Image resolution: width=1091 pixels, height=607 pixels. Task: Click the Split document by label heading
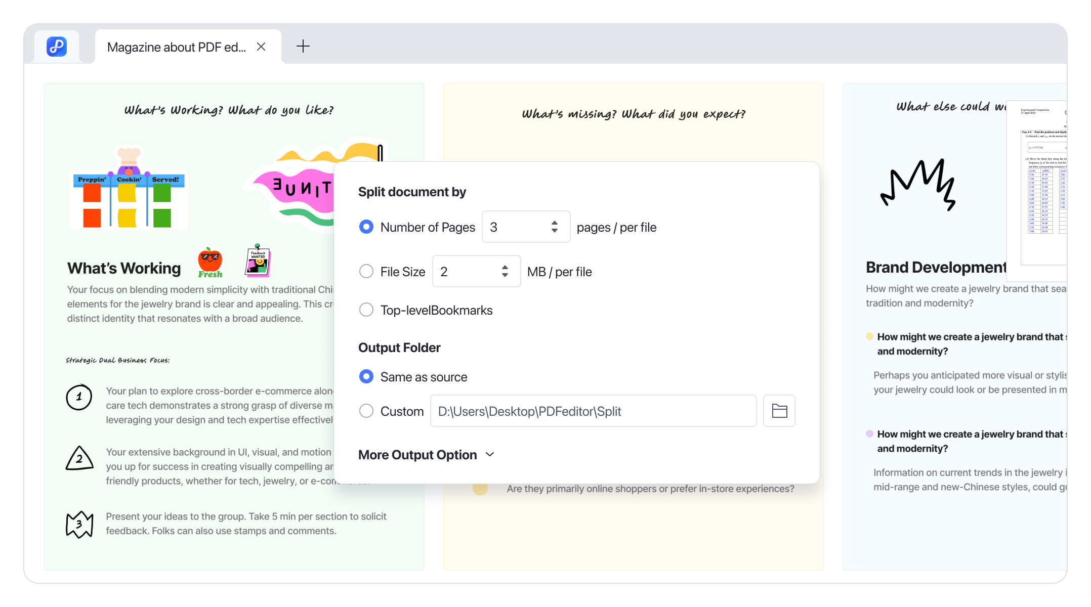pos(412,191)
